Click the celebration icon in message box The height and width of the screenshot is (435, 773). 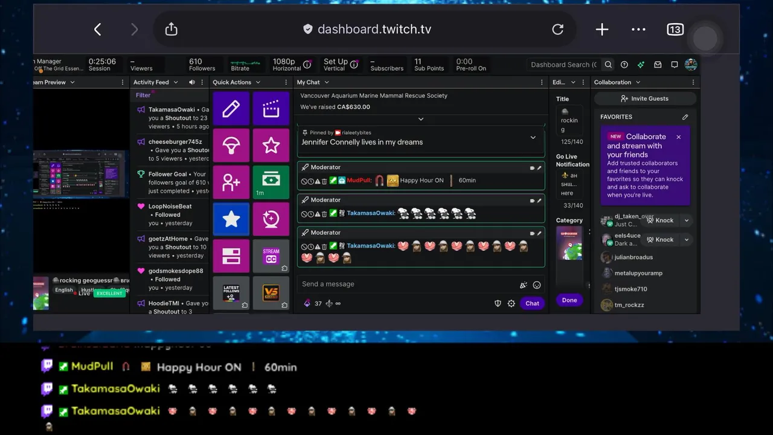[x=524, y=285]
